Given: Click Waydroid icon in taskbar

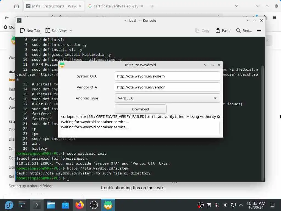Looking at the screenshot, I should click(108, 205).
